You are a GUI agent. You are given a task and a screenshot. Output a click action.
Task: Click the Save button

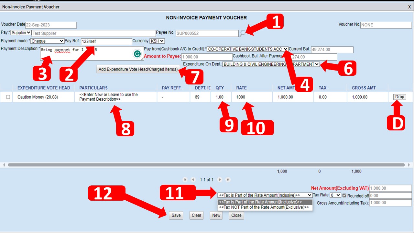click(176, 216)
